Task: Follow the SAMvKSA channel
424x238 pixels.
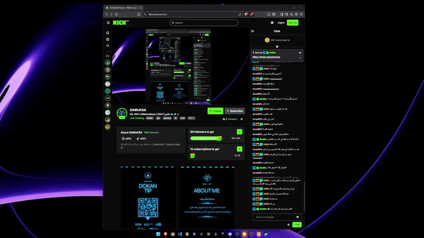Action: coord(215,111)
